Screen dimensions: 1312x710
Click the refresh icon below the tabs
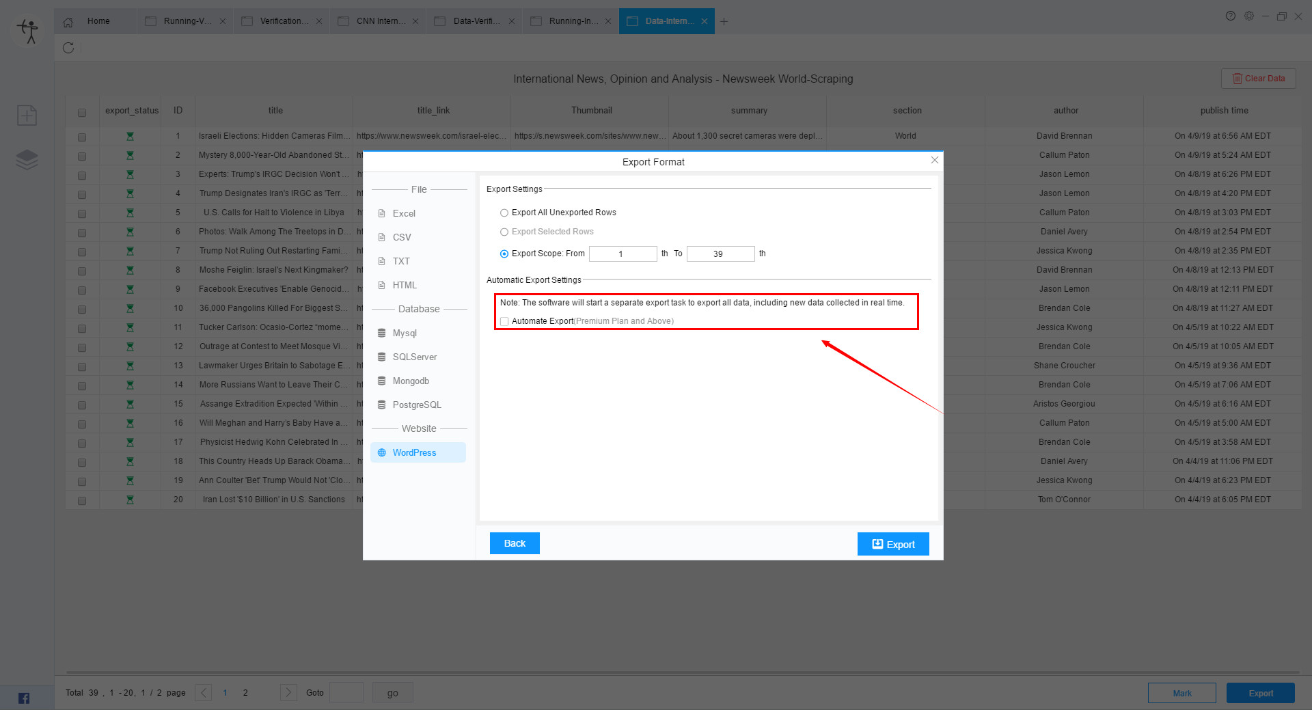pyautogui.click(x=68, y=48)
